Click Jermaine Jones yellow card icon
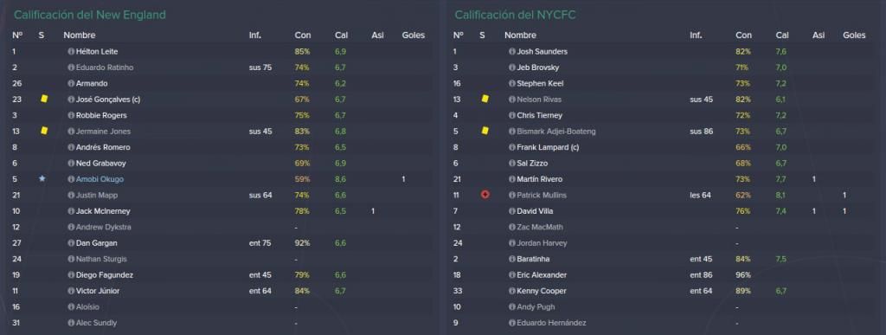 (x=44, y=131)
